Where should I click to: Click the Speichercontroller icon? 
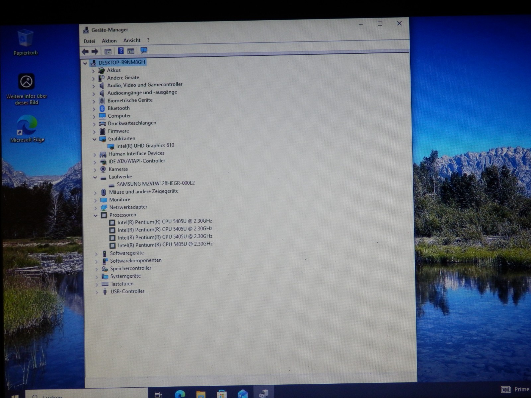(x=105, y=269)
